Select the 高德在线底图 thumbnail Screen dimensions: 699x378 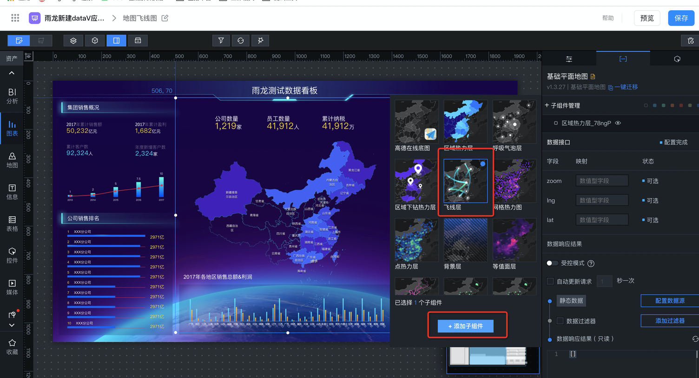[x=416, y=122]
